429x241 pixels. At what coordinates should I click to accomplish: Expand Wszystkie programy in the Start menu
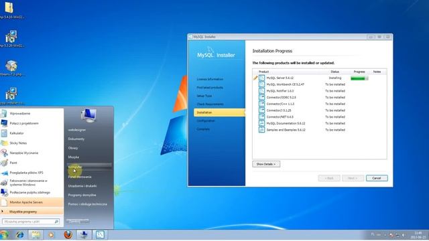tap(32, 212)
